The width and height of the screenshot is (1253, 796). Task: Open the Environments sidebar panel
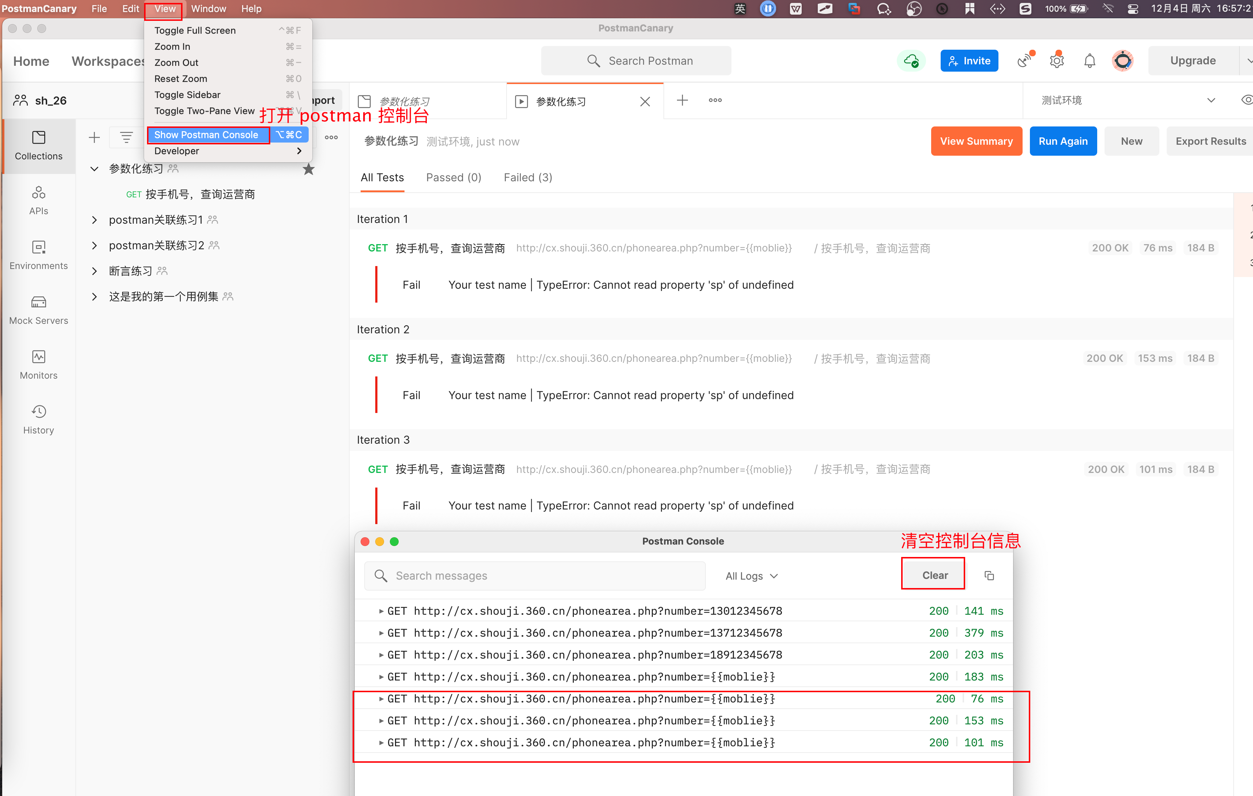pyautogui.click(x=38, y=255)
